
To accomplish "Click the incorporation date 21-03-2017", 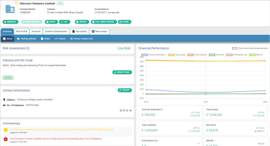I will pyautogui.click(x=100, y=12).
